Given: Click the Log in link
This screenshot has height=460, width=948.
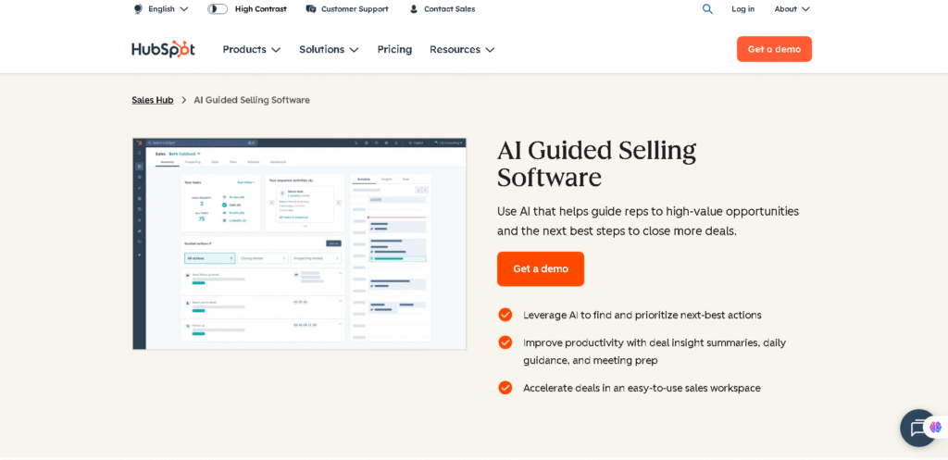Looking at the screenshot, I should 743,9.
